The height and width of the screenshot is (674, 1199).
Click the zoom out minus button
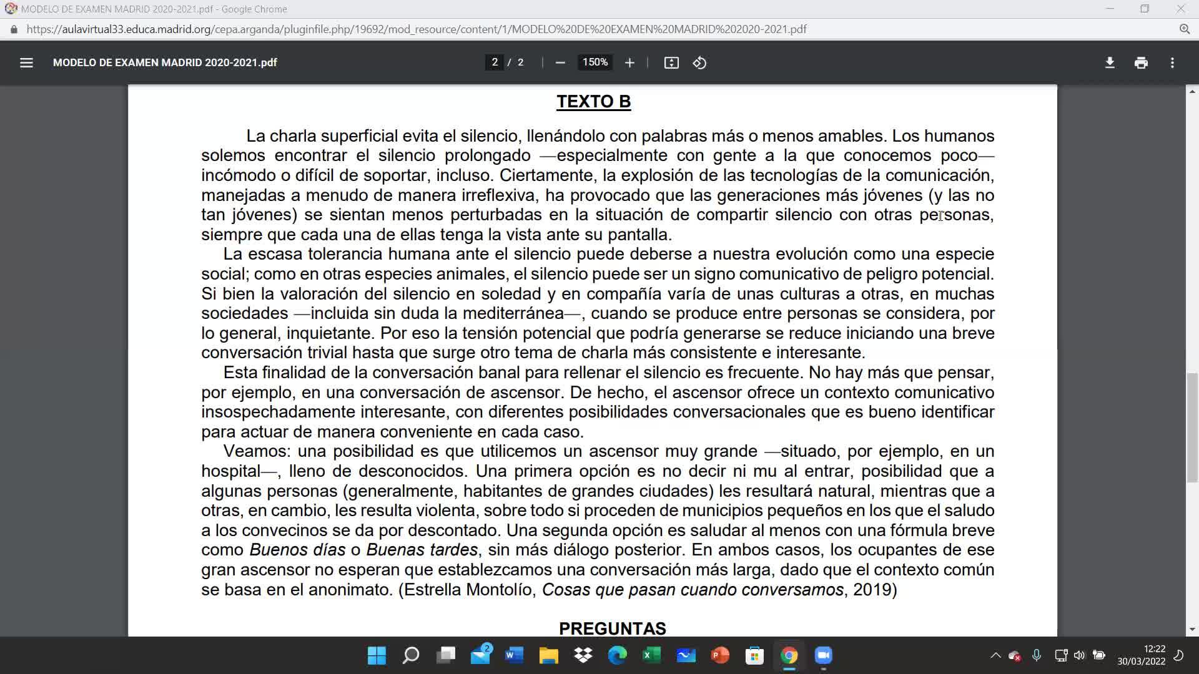pyautogui.click(x=560, y=62)
